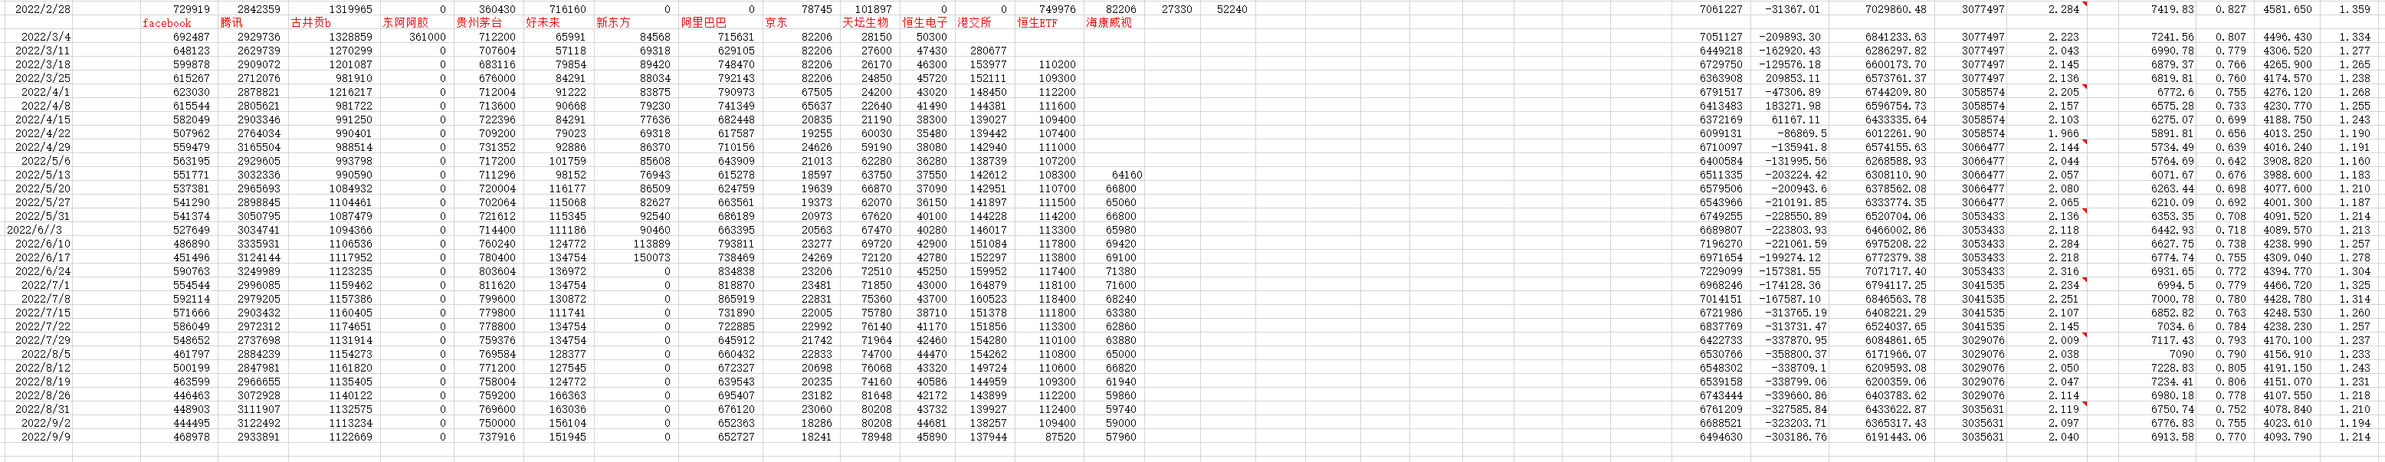Select the cell containing 6913.58

pyautogui.click(x=2157, y=436)
